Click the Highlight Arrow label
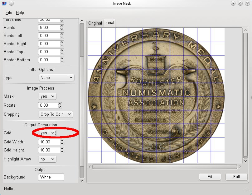This screenshot has height=195, width=252. pos(17,159)
